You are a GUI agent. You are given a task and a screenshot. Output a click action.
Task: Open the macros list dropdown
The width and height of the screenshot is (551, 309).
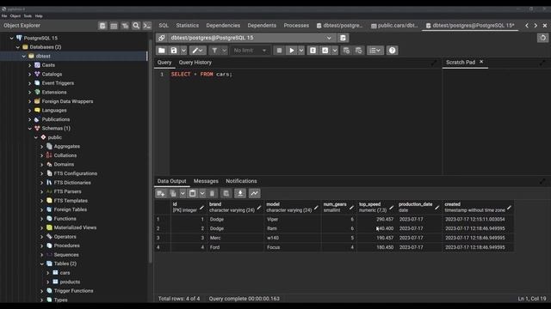(x=375, y=51)
